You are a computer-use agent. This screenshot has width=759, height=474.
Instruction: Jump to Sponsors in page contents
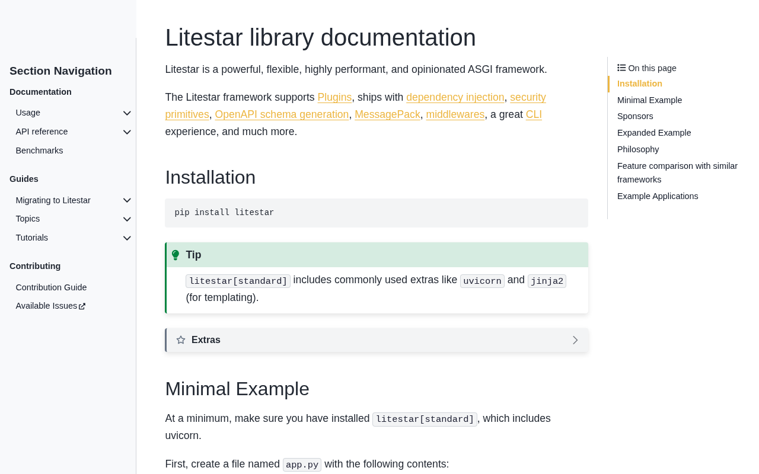[635, 116]
